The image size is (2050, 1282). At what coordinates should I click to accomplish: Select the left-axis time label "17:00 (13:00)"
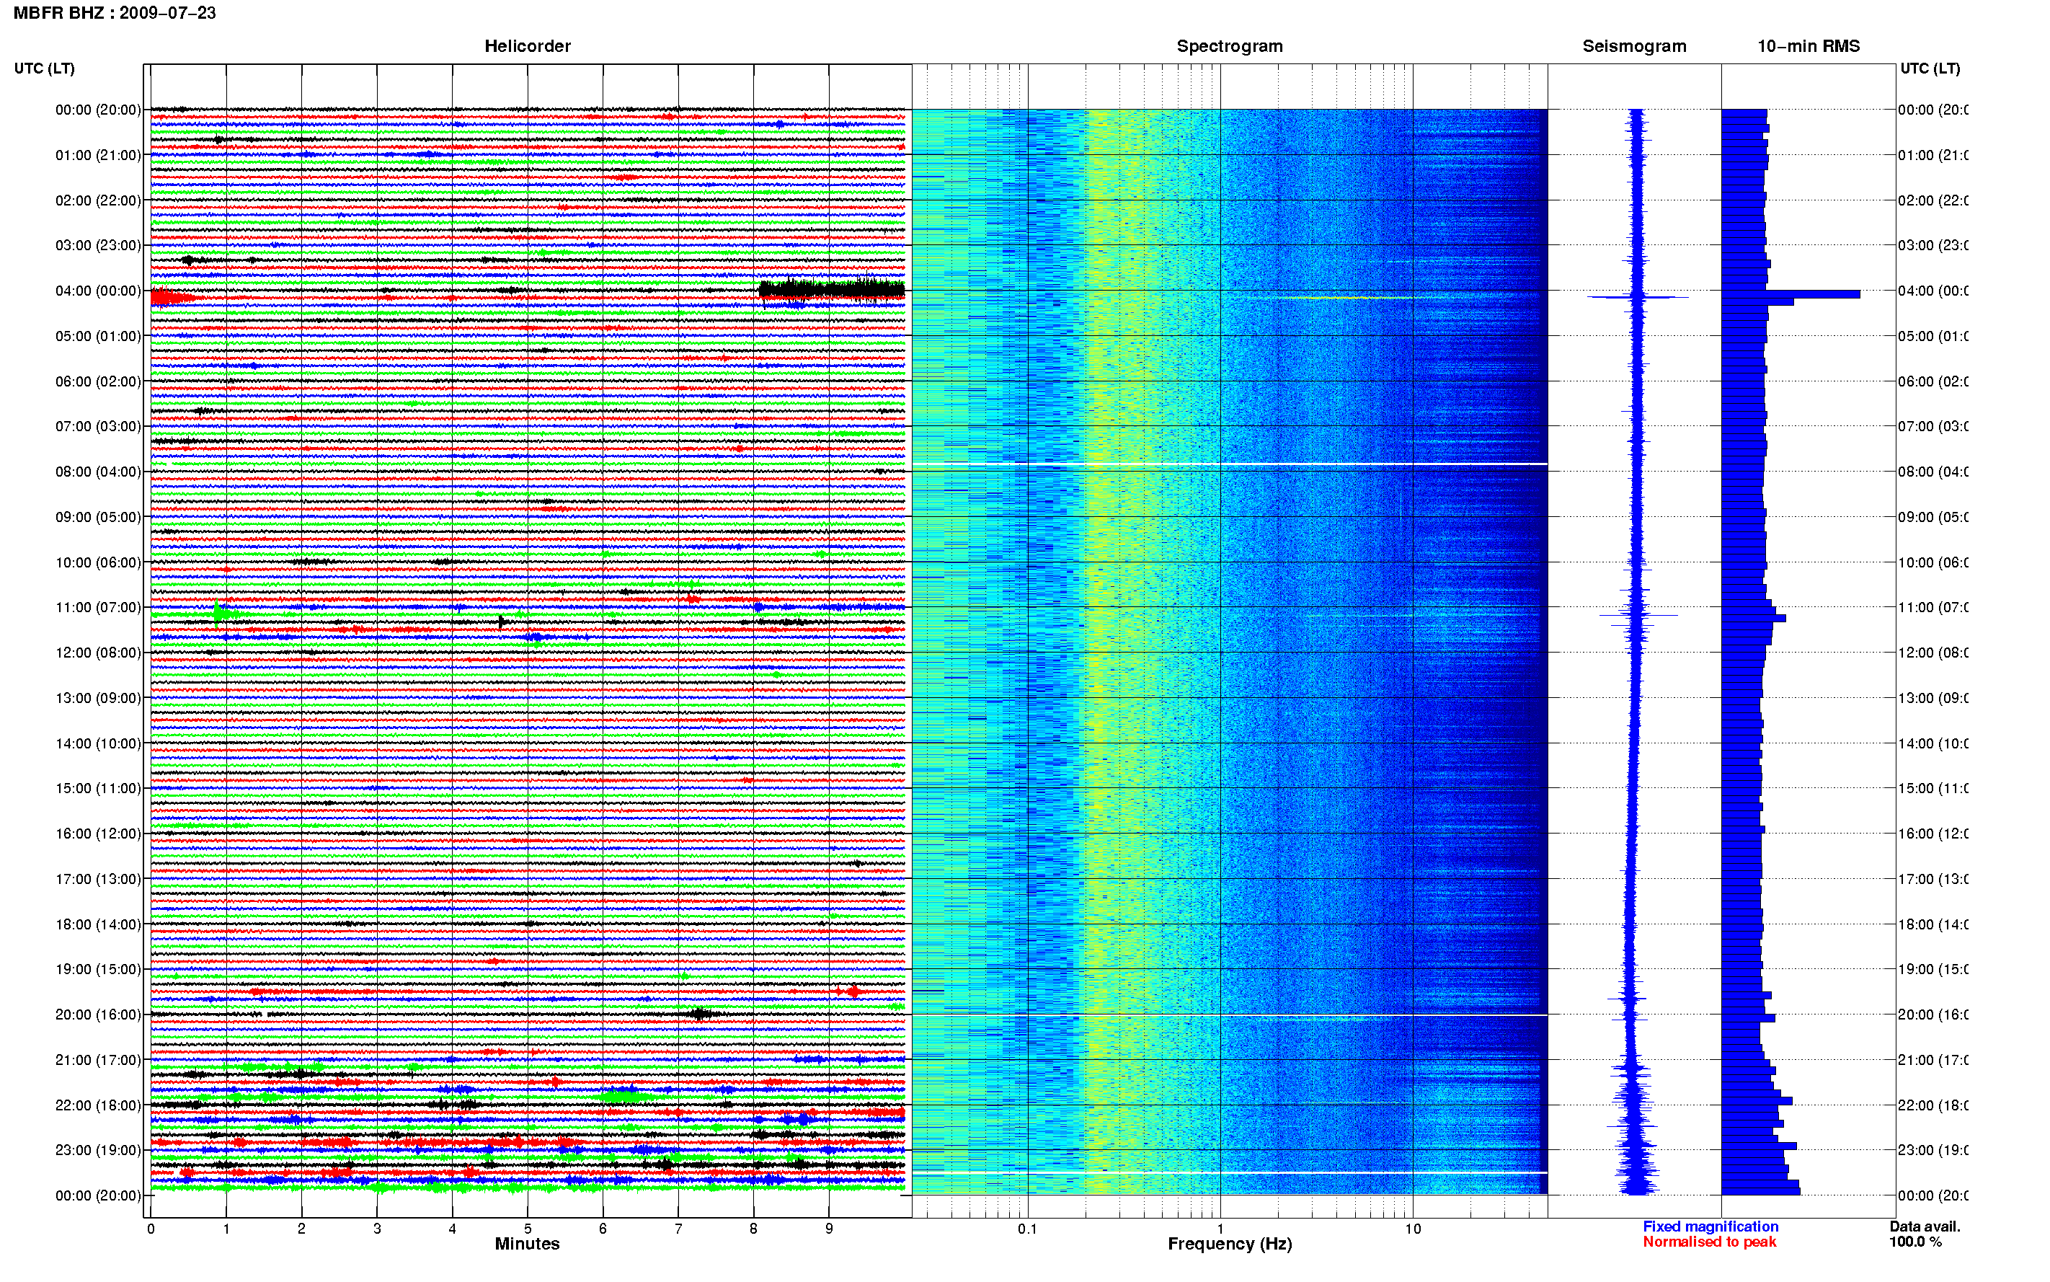98,879
